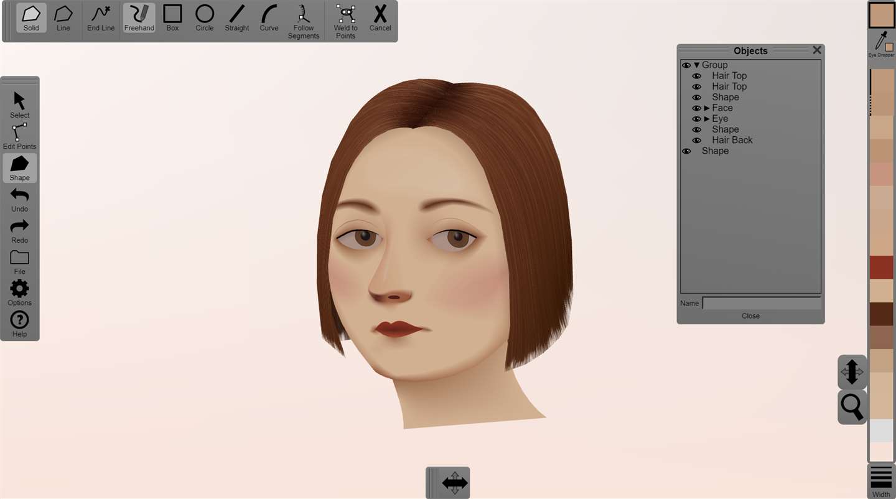Activate the Freehand drawing tool
The width and height of the screenshot is (896, 499).
pyautogui.click(x=139, y=18)
